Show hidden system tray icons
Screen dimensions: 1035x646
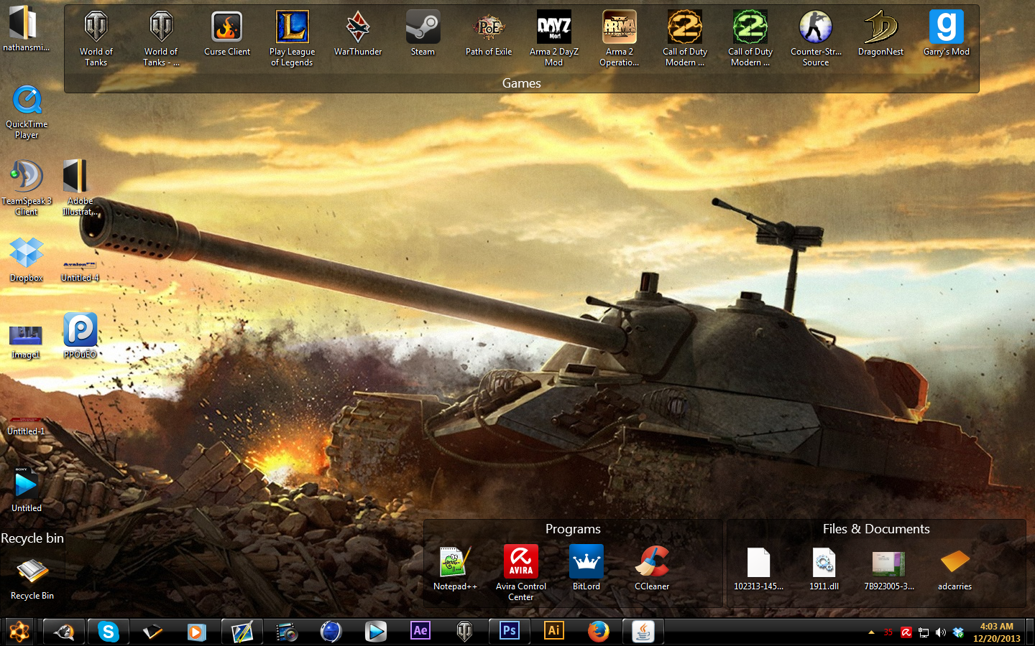[x=871, y=632]
